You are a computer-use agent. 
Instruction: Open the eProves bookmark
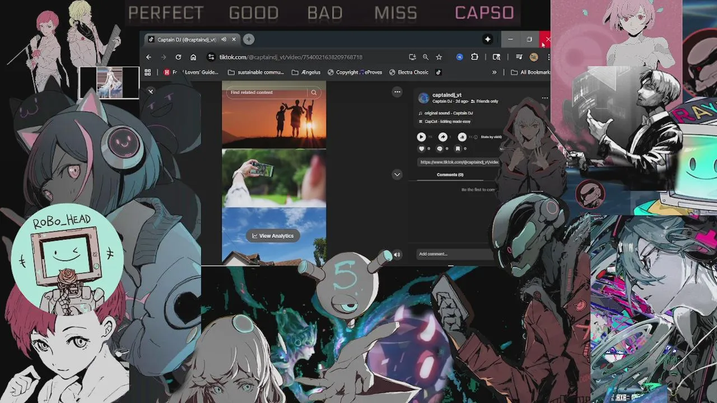[372, 72]
